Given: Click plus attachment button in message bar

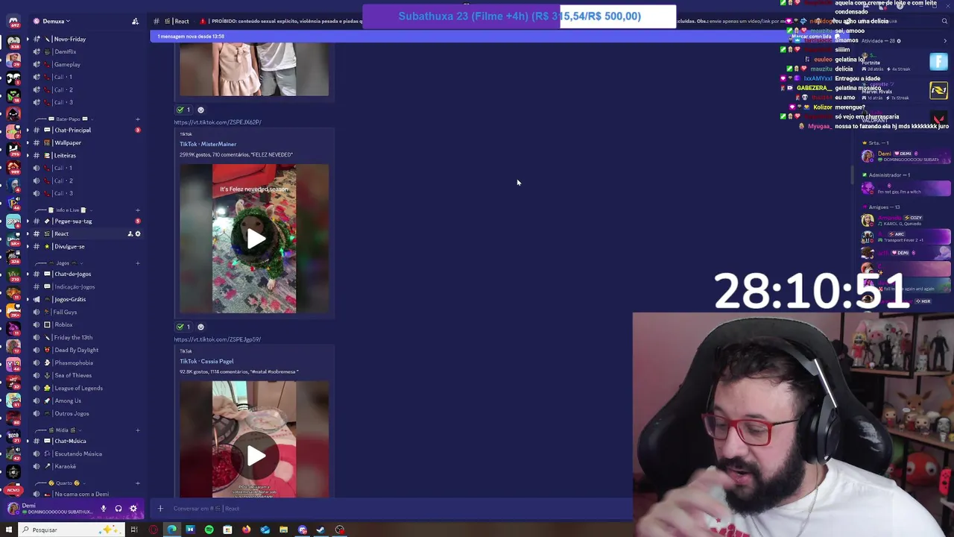Looking at the screenshot, I should coord(159,509).
